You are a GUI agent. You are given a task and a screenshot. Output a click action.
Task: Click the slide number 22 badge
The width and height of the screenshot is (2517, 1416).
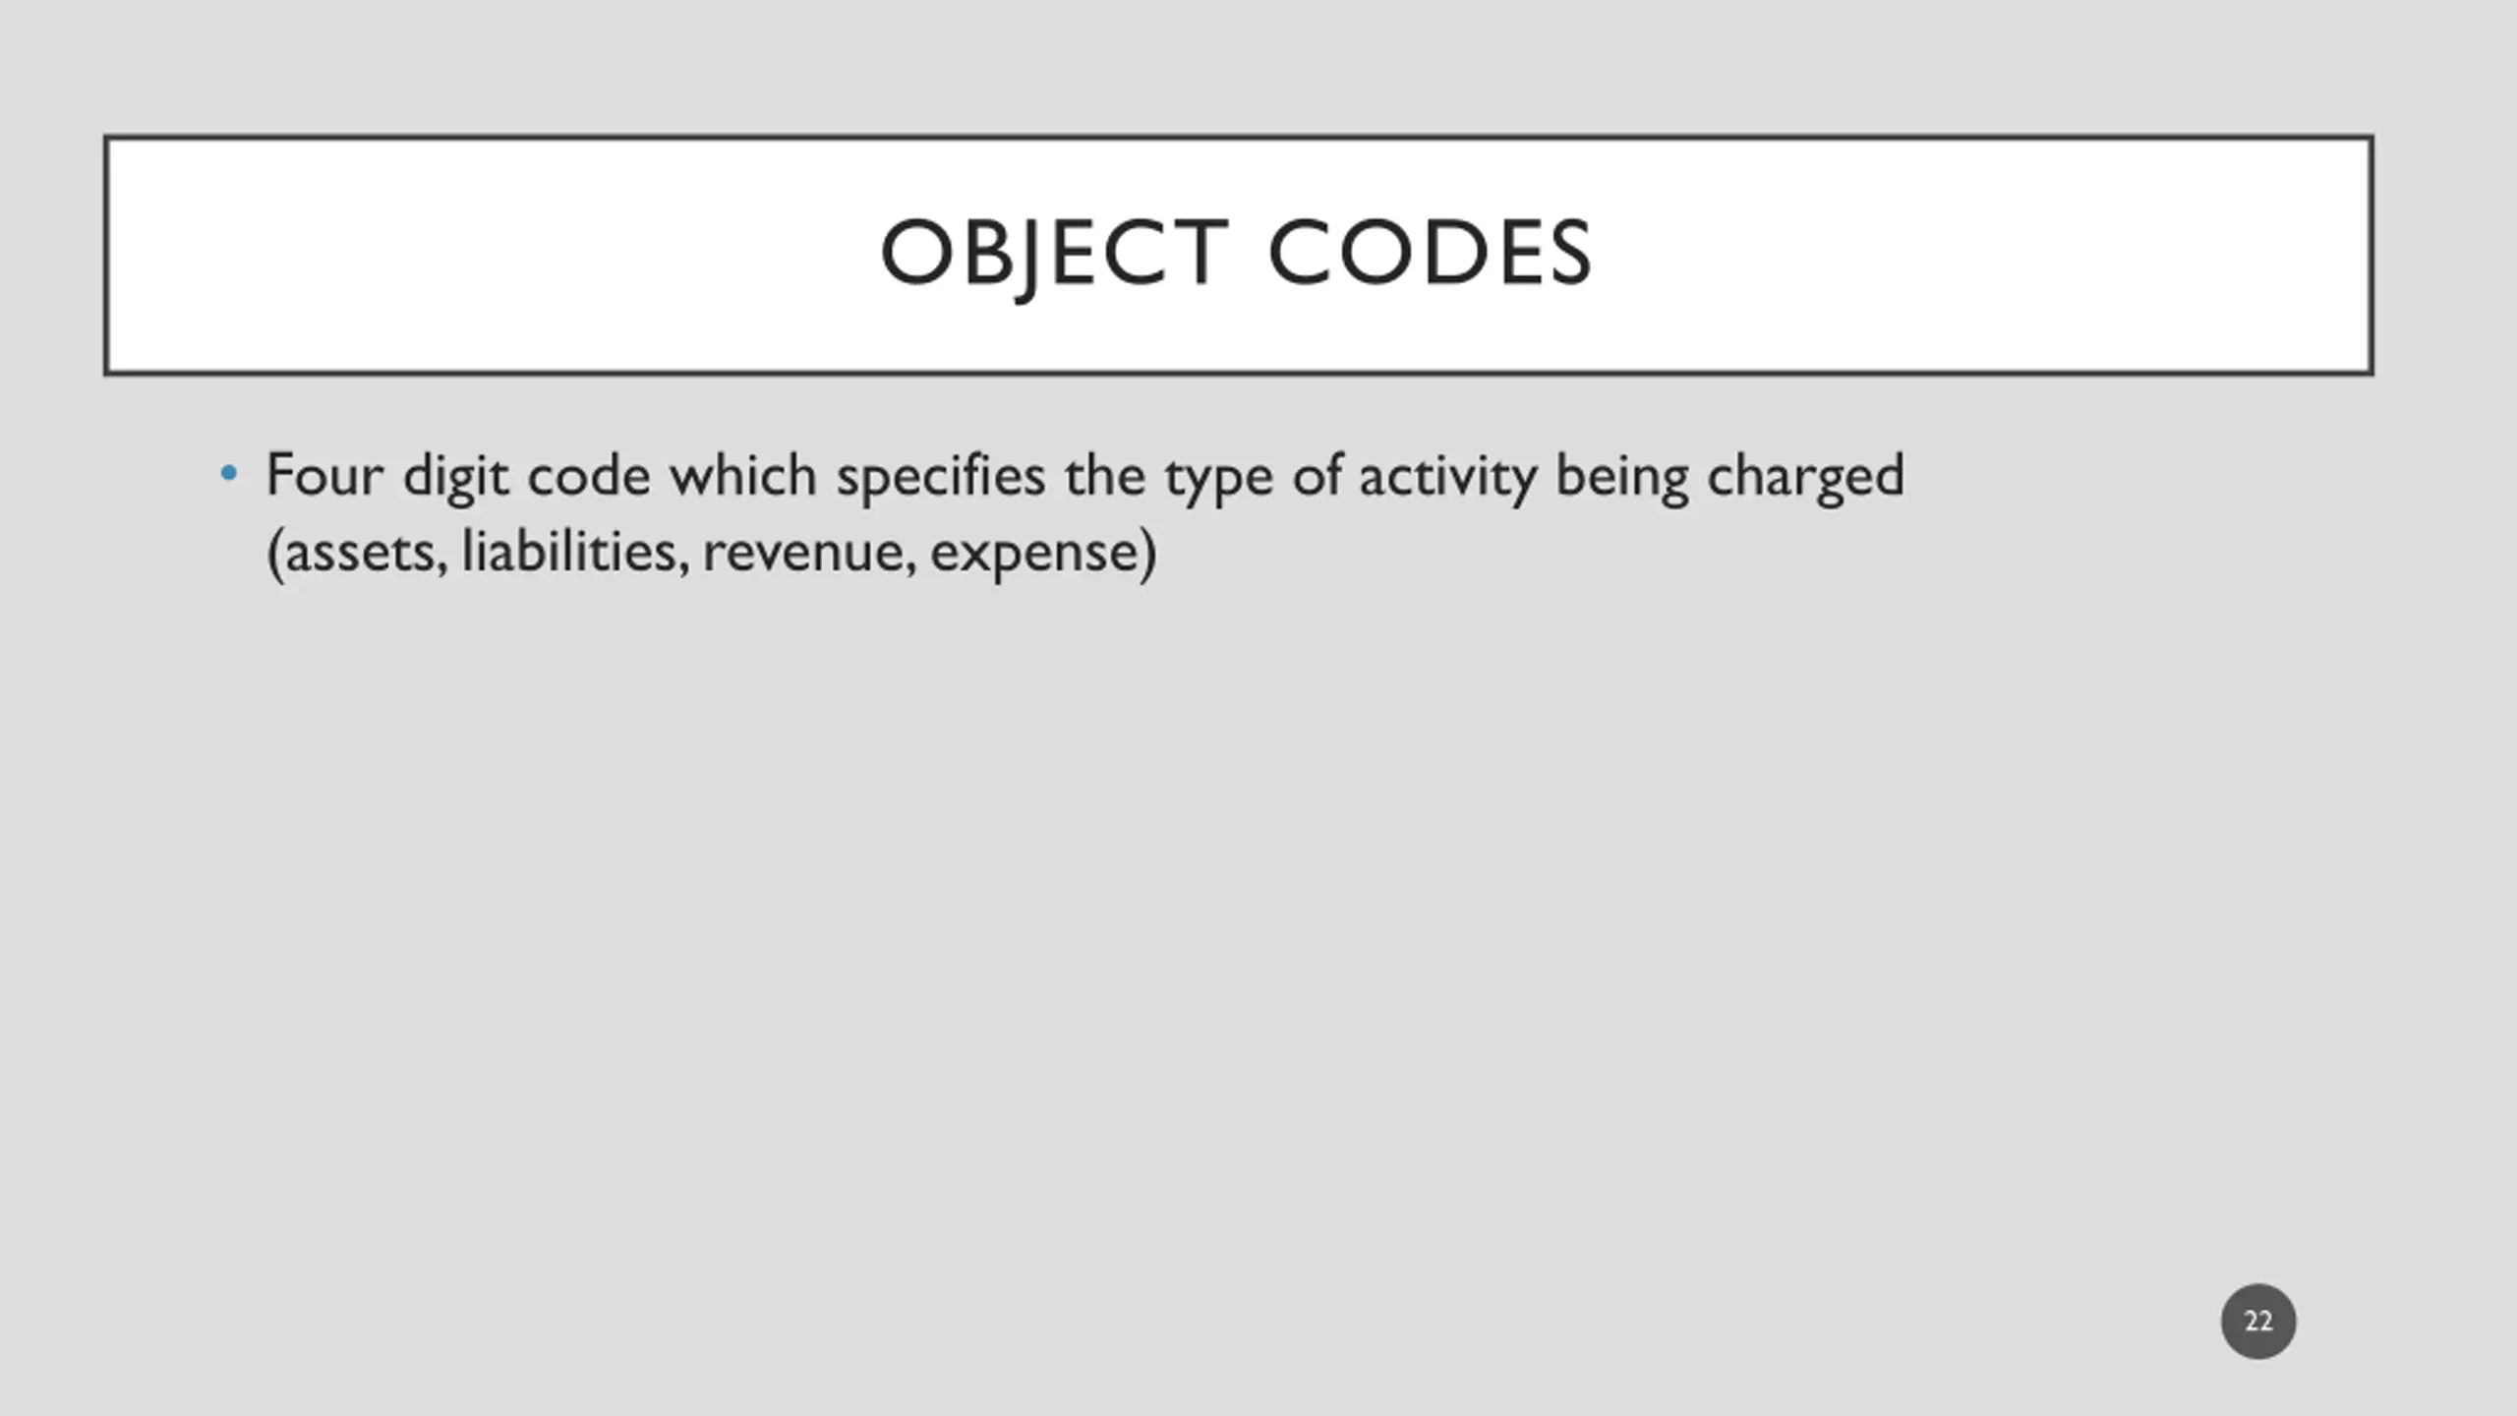click(2258, 1321)
